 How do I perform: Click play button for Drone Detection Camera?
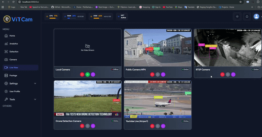(87, 126)
